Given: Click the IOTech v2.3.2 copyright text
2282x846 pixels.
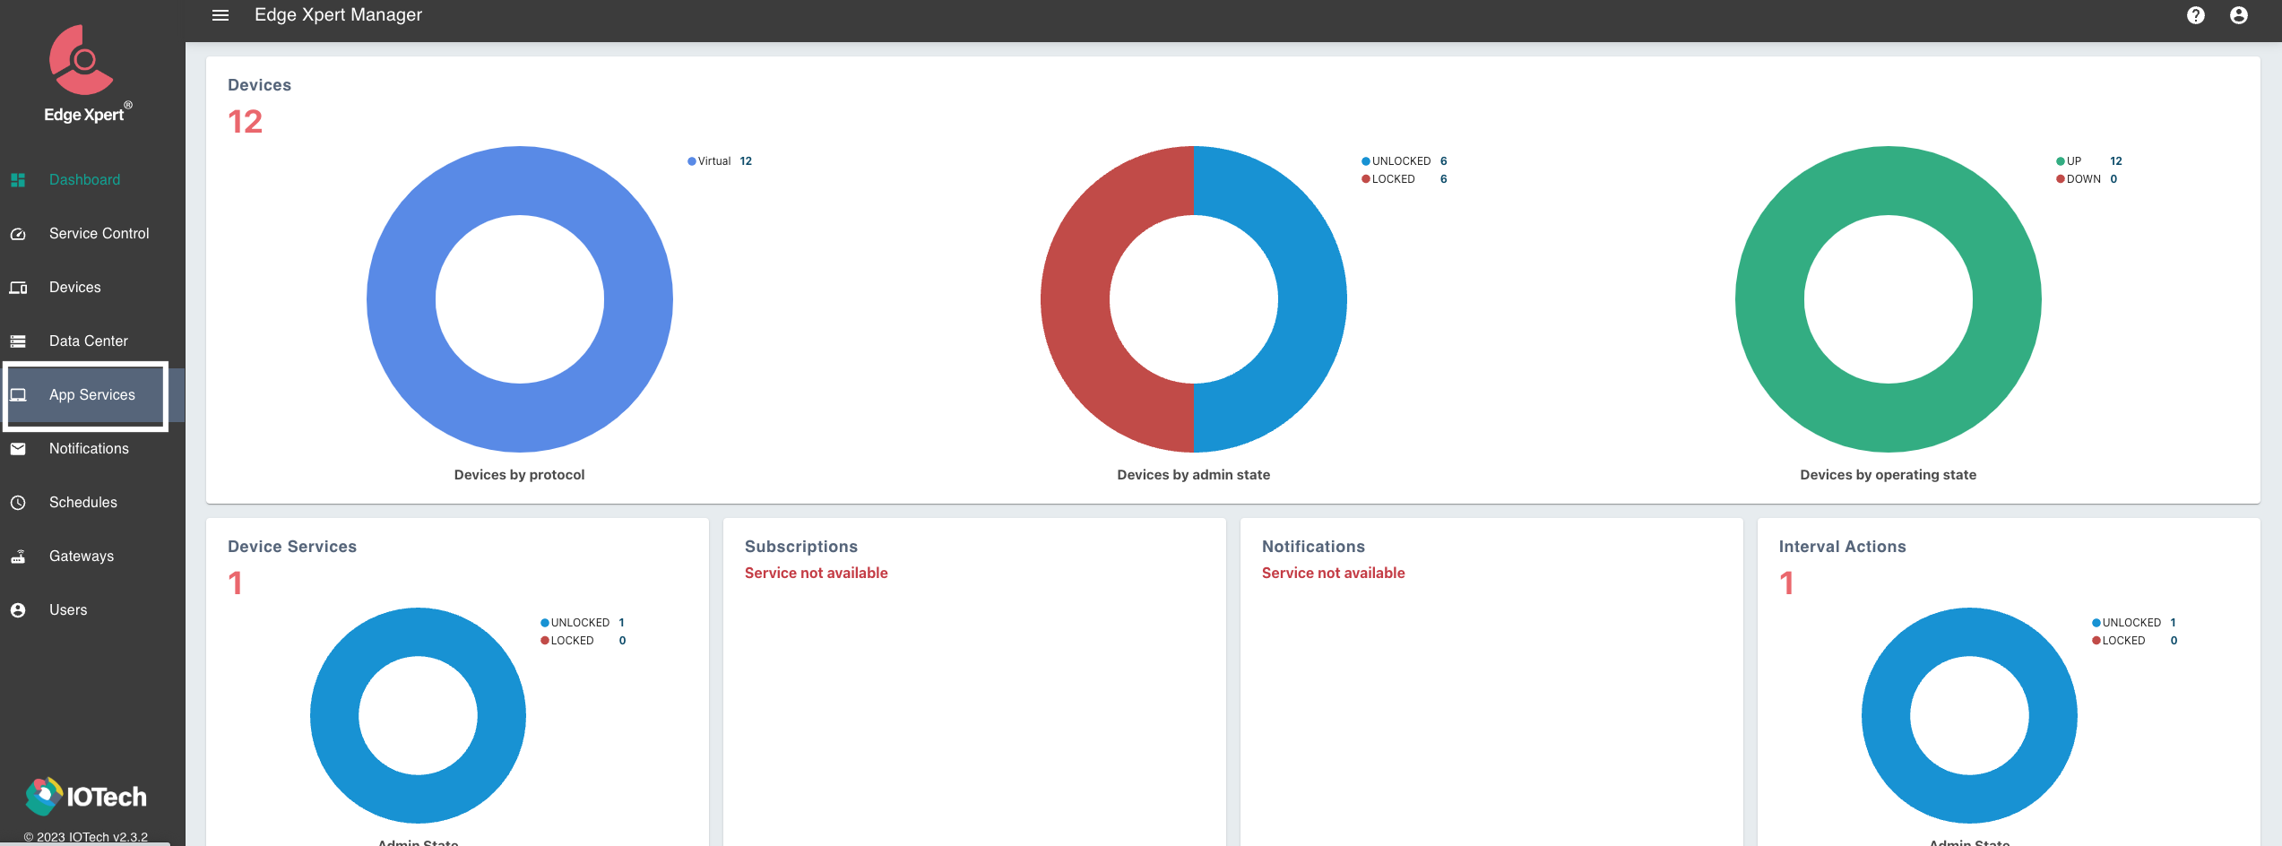Looking at the screenshot, I should [x=86, y=837].
